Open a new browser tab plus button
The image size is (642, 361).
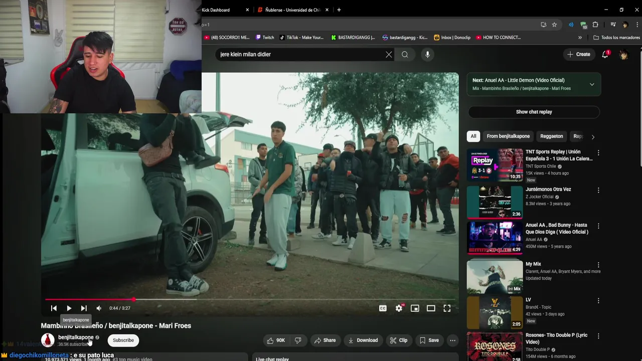pyautogui.click(x=339, y=10)
